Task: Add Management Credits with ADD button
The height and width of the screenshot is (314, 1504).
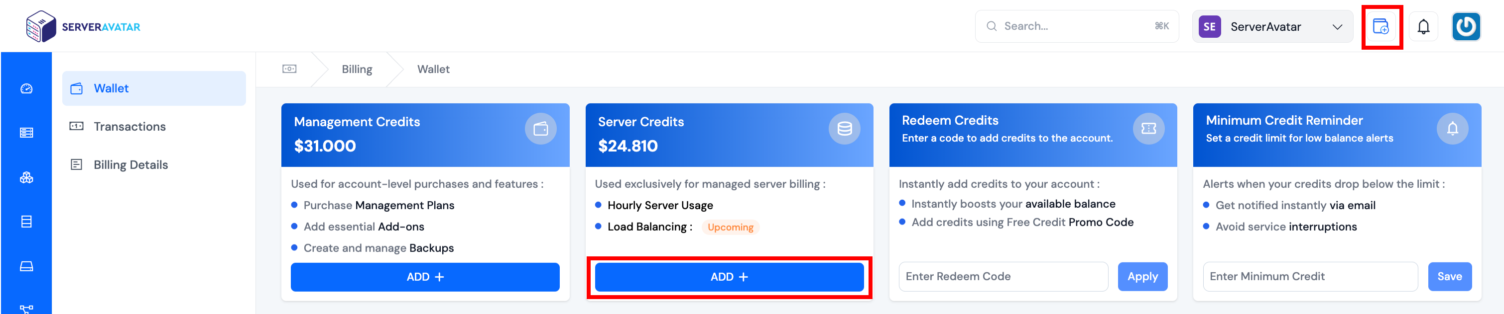Action: tap(425, 277)
